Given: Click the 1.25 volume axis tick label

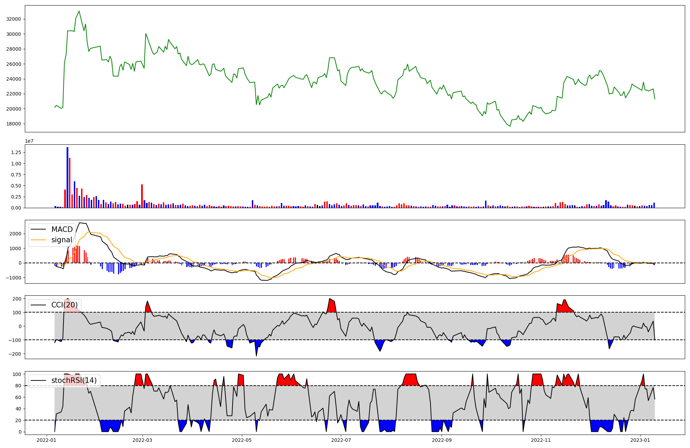Looking at the screenshot, I should [16, 153].
